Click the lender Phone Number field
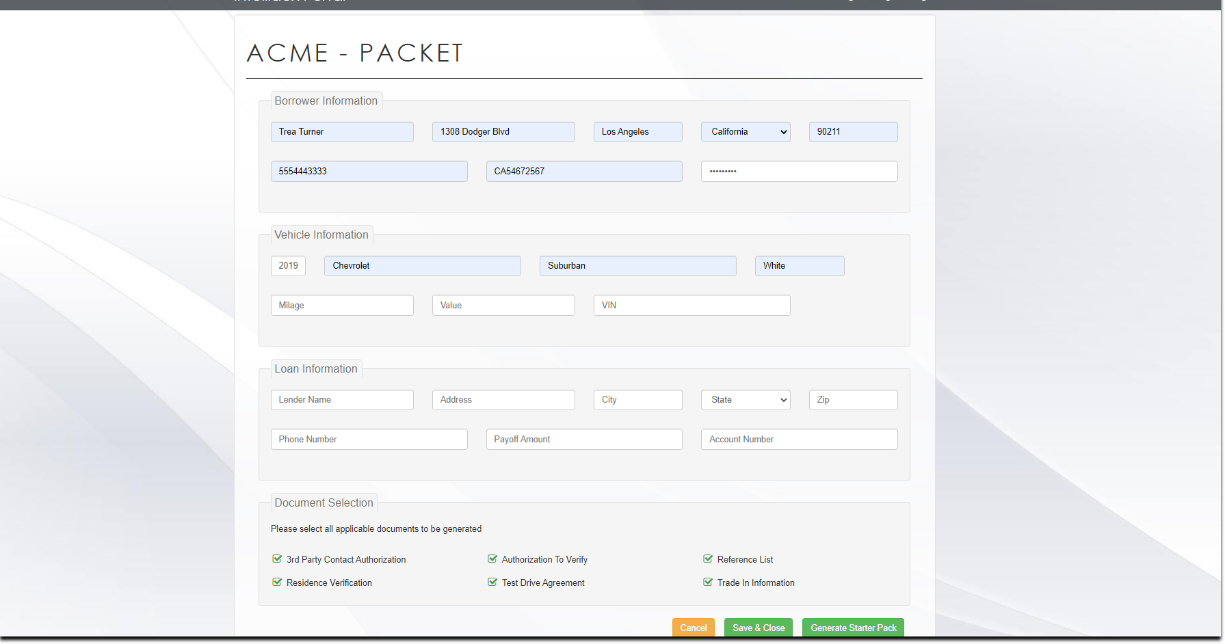The width and height of the screenshot is (1225, 644). tap(369, 440)
